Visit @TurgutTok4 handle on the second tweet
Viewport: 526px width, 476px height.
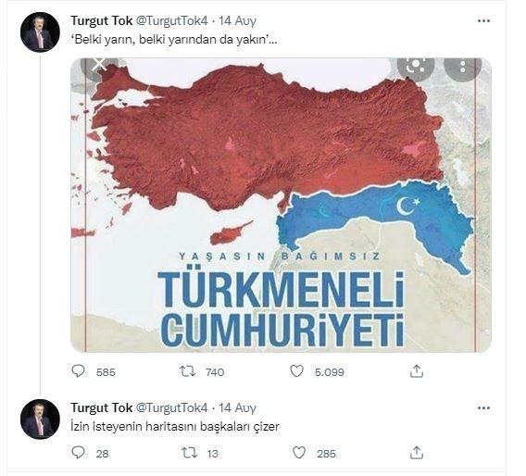tap(171, 407)
